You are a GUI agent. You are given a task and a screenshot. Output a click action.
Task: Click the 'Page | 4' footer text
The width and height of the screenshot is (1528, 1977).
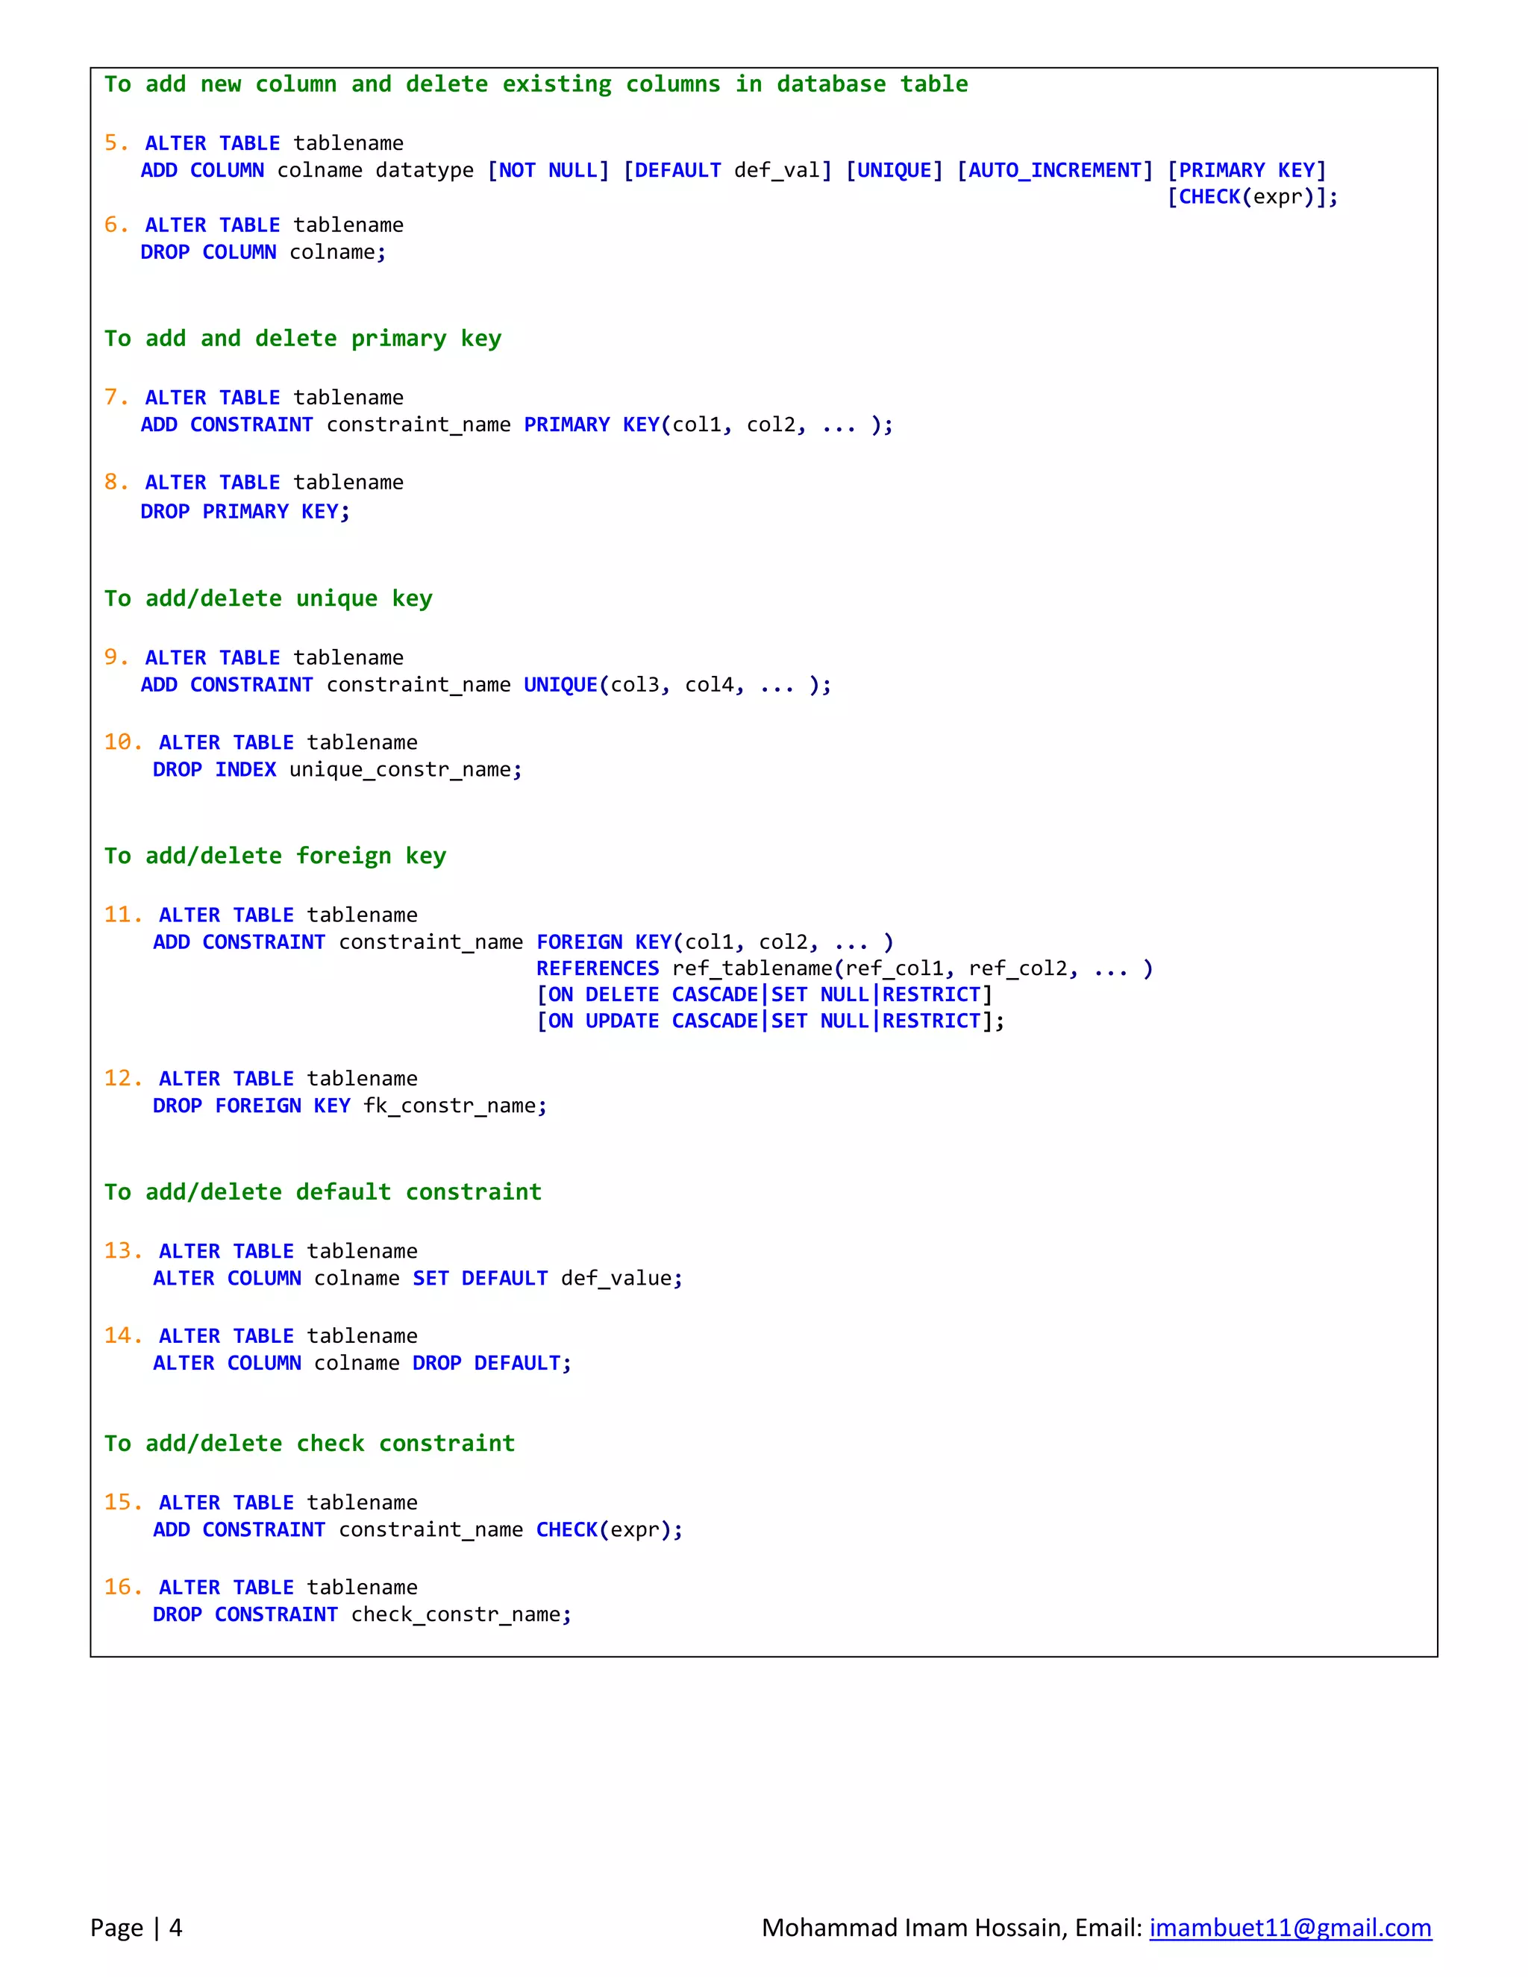[x=136, y=1927]
